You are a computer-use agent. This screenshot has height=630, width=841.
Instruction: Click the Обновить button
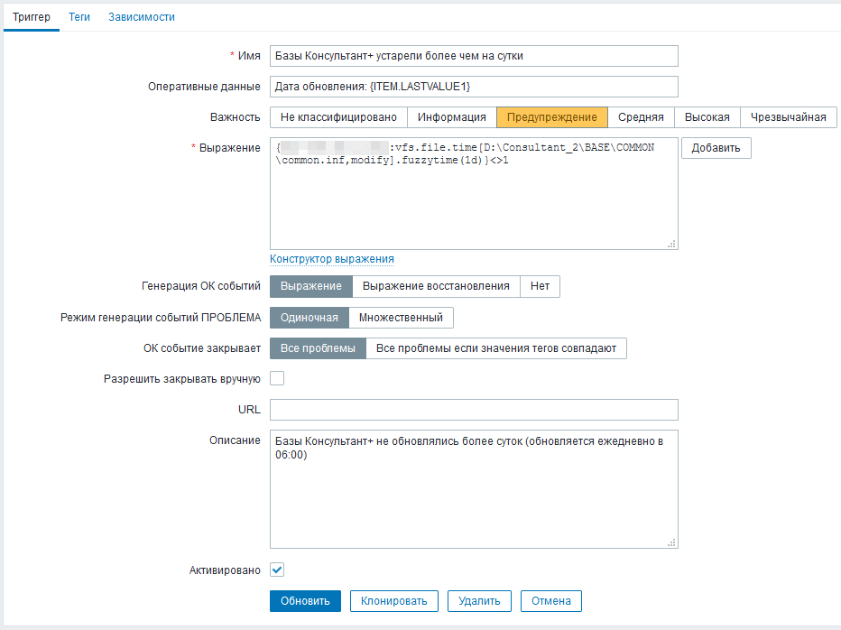click(305, 601)
